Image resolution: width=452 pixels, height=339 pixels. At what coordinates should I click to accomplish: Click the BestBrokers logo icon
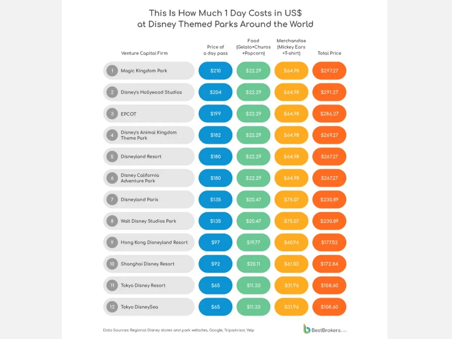click(307, 328)
